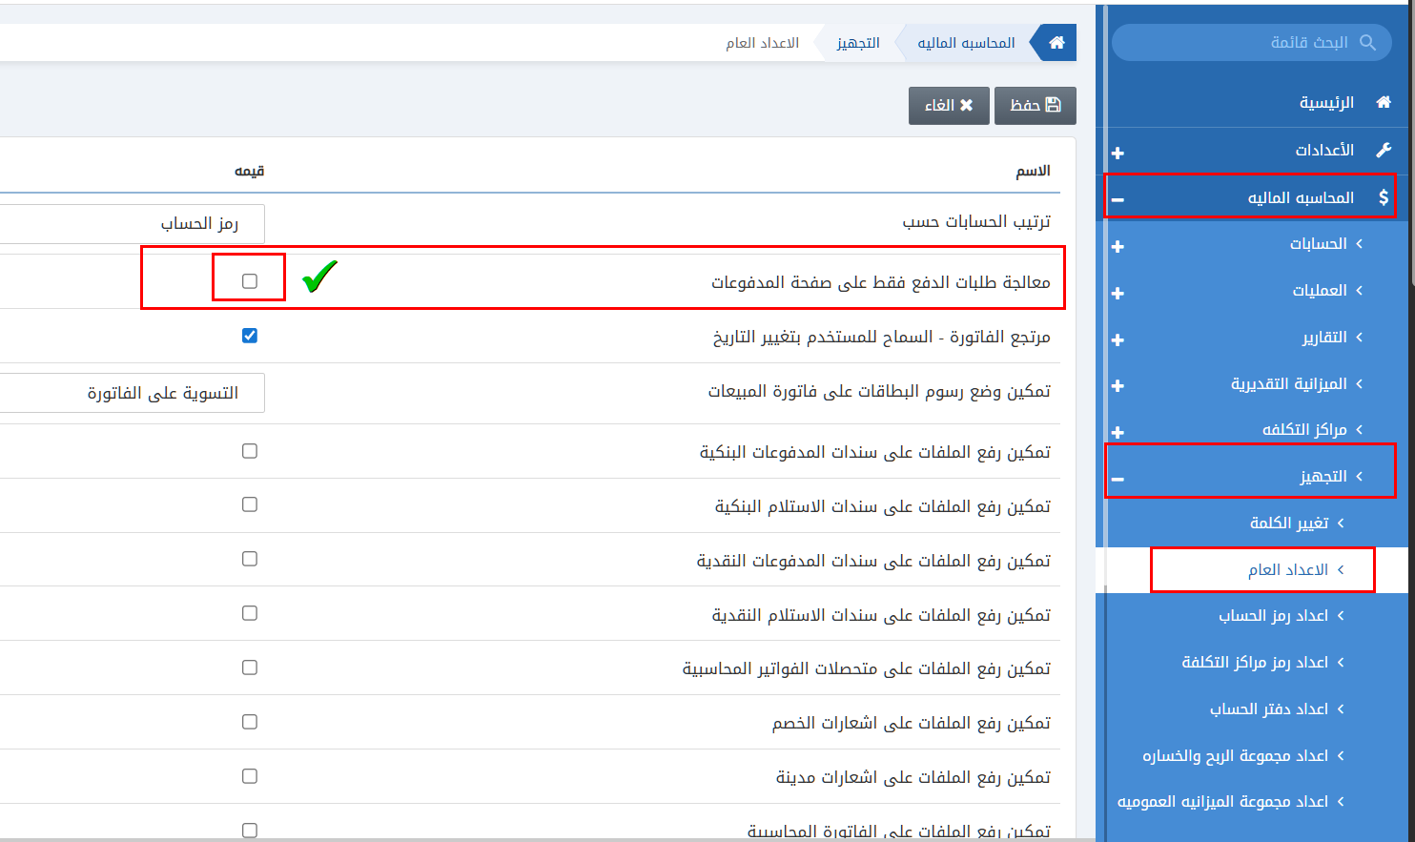The width and height of the screenshot is (1415, 842).
Task: Enable file upload on سندات المدفوعات البنكية
Action: [250, 451]
